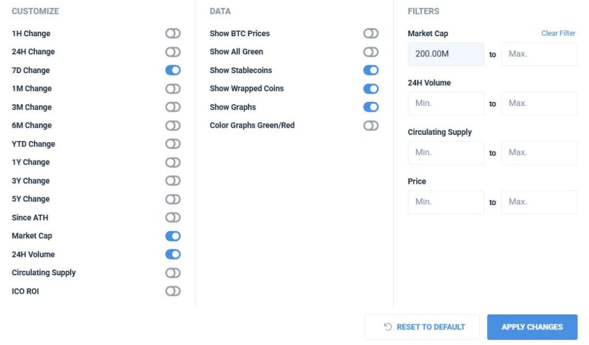Click the Clear Filter link
The image size is (589, 345).
point(558,33)
